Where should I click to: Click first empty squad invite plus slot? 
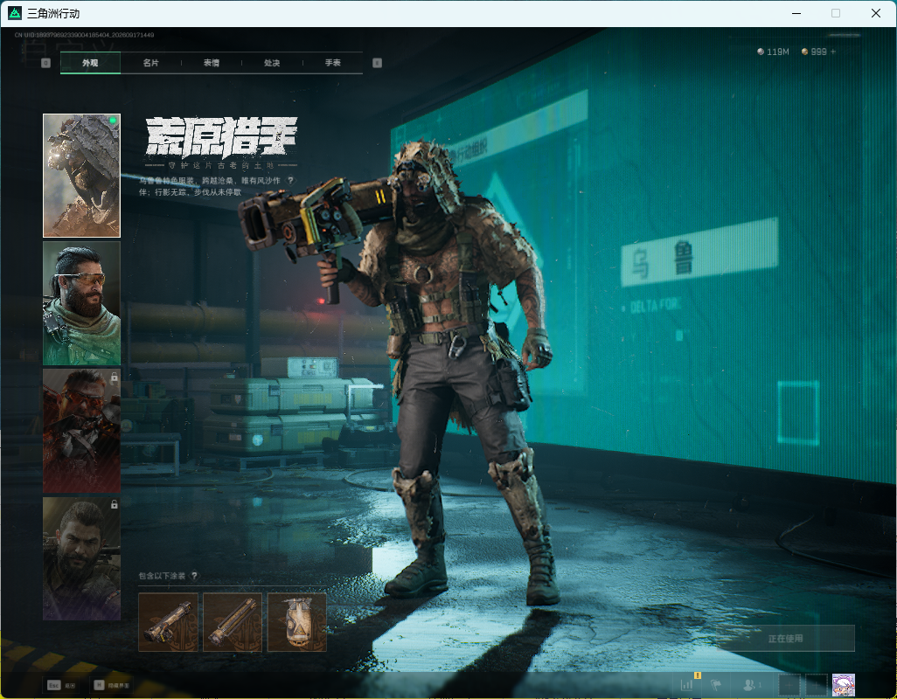point(789,685)
